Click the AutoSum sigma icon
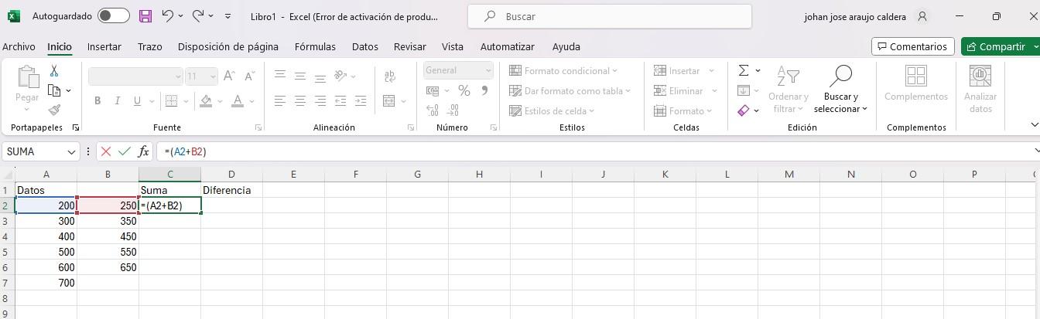 [x=744, y=70]
